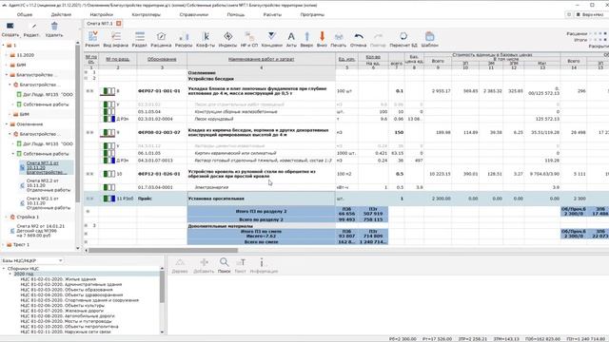609x342 pixels.
Task: Click the Пересчет БД icon
Action: point(403,36)
